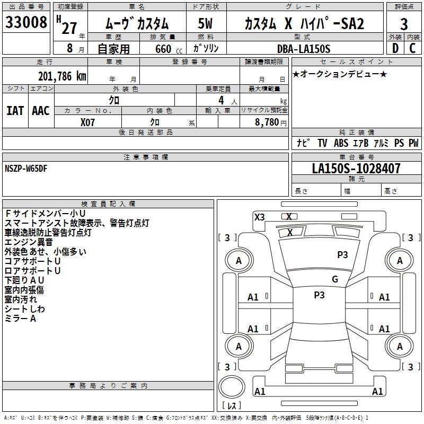Click the P3 mark on the diagram hood
This screenshot has height=424, width=424.
click(x=342, y=255)
